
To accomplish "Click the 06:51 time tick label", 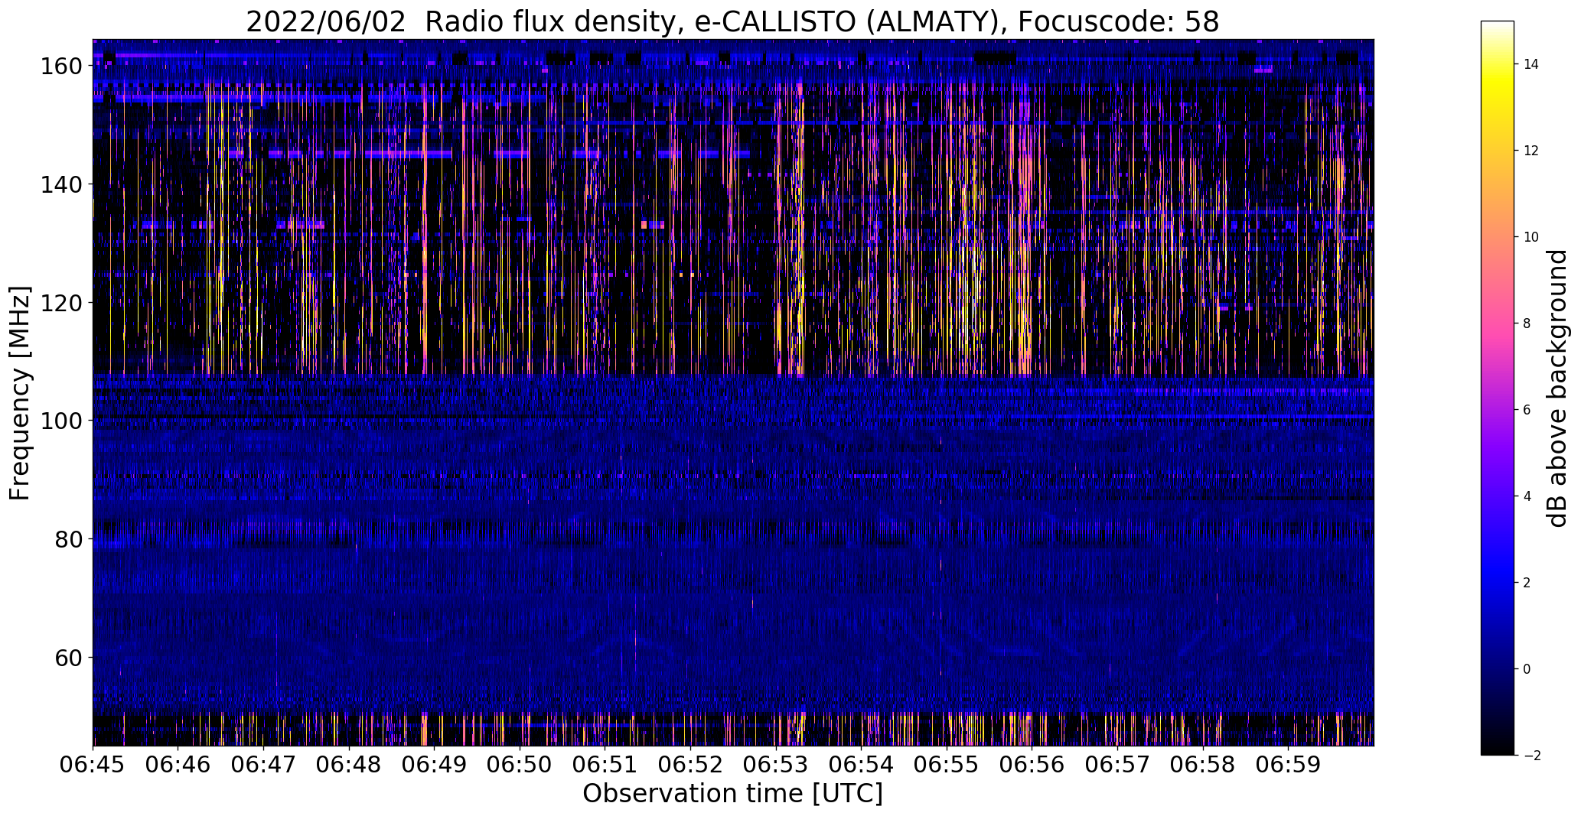I will point(605,764).
